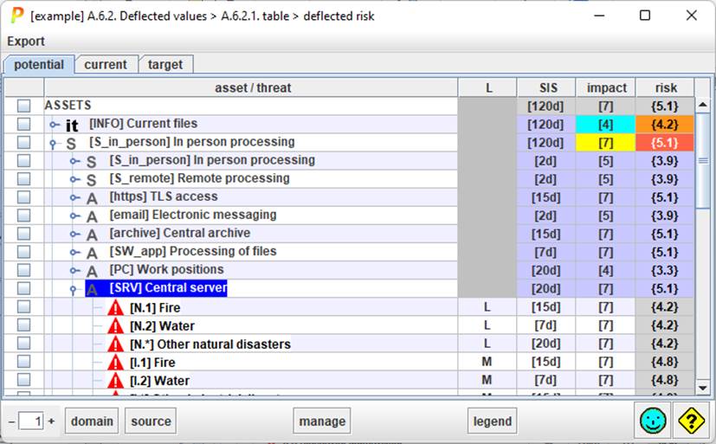The width and height of the screenshot is (716, 444).
Task: Tick the checkbox for [SRV] Central server
Action: coord(23,288)
